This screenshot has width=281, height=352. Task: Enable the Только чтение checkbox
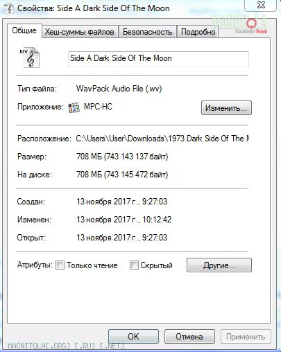click(60, 265)
